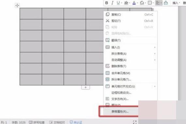Choose 复制(C) from context menu
The image size is (186, 124).
coord(130,15)
